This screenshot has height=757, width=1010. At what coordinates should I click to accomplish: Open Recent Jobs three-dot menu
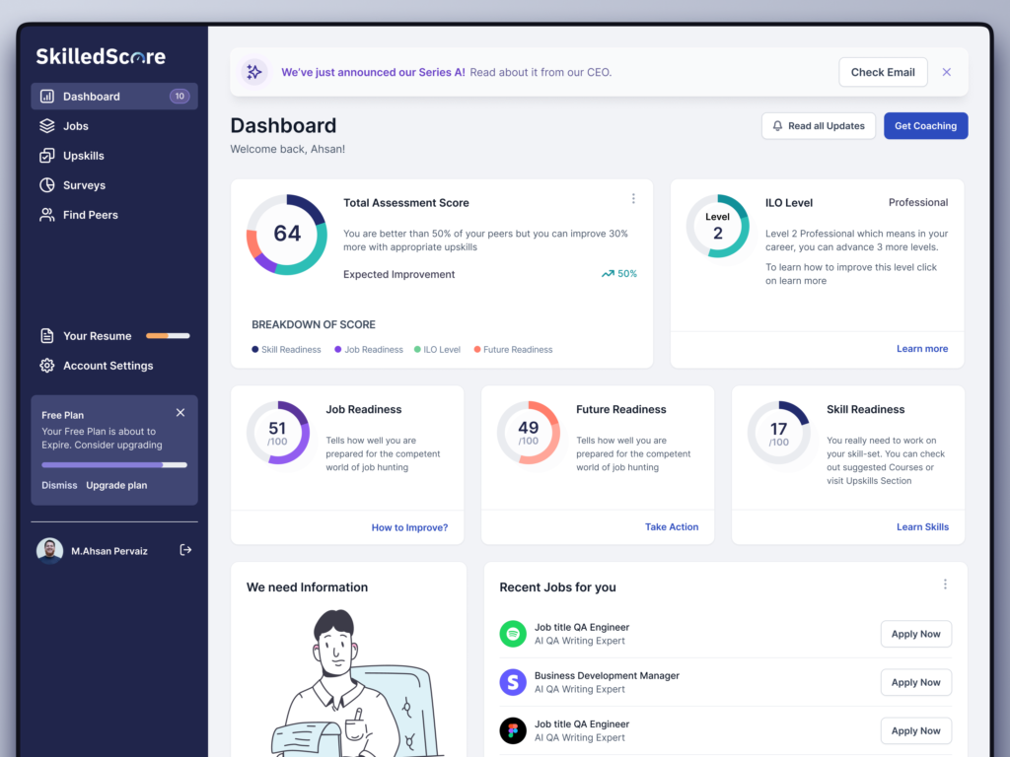(x=945, y=585)
